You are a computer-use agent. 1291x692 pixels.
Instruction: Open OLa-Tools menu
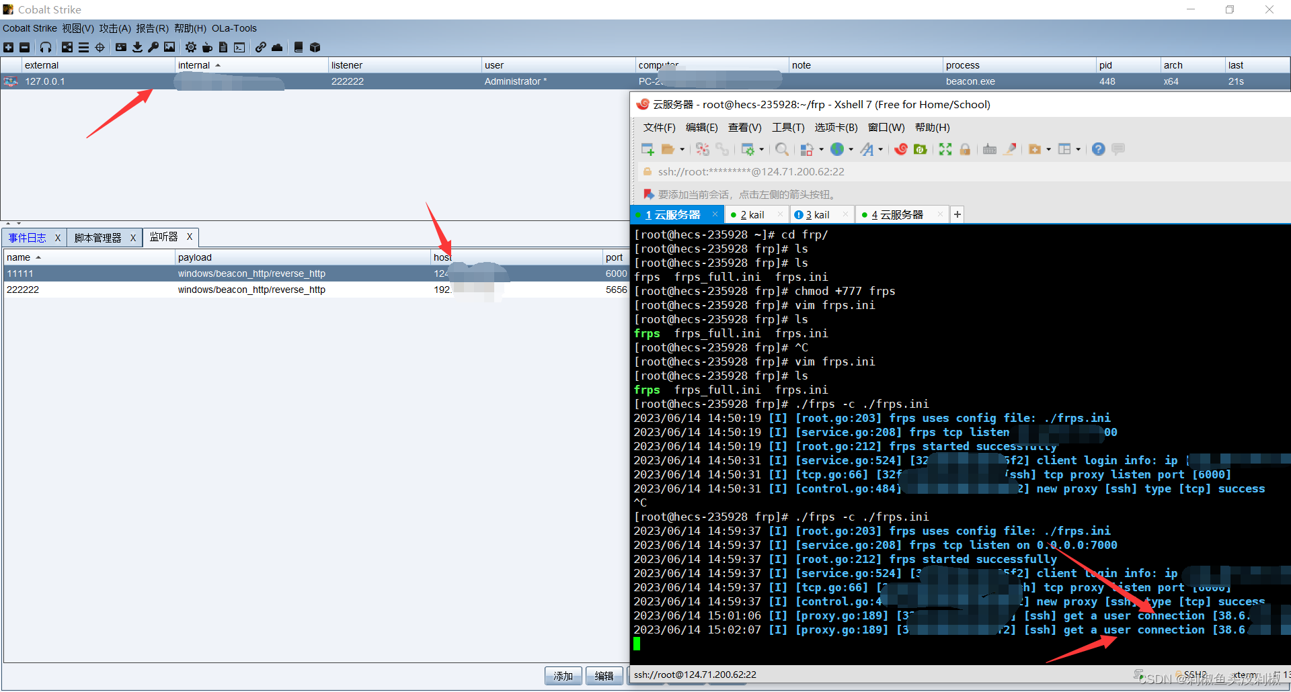[x=234, y=28]
